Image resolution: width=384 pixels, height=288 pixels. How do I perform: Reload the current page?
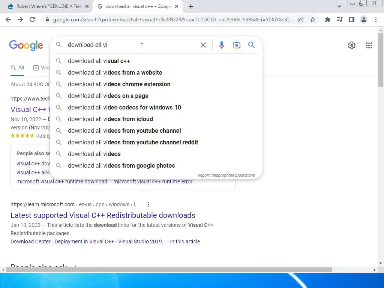[32, 19]
